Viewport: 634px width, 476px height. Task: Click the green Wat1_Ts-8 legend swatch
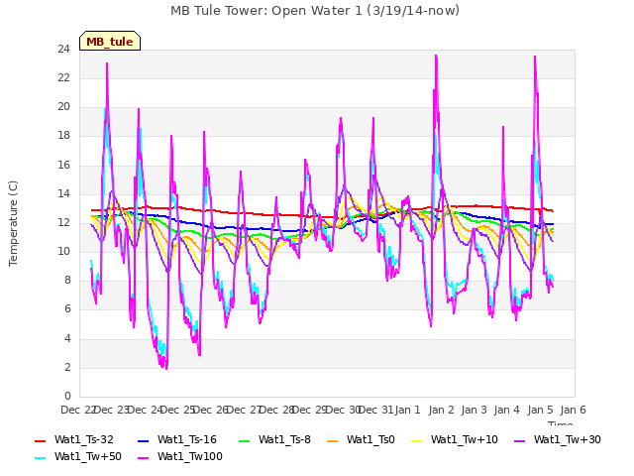(245, 440)
